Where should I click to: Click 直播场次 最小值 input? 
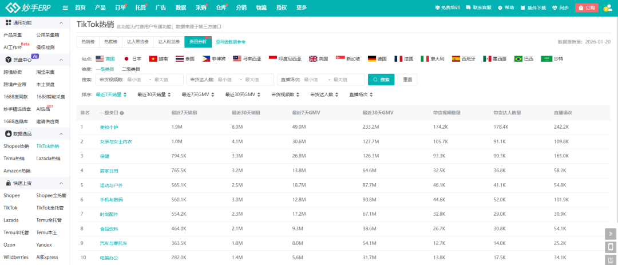pos(316,80)
